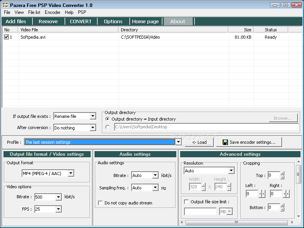
Task: Open the Resolution dropdown
Action: click(x=231, y=170)
